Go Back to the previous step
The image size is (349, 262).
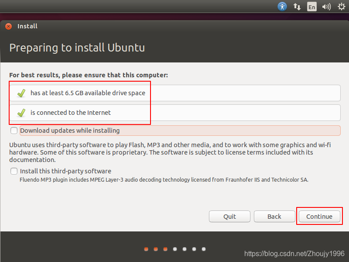tap(274, 216)
